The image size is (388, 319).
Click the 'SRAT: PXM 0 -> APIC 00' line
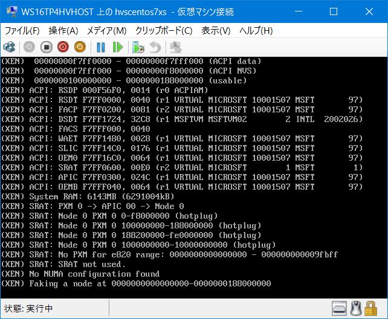(92, 206)
